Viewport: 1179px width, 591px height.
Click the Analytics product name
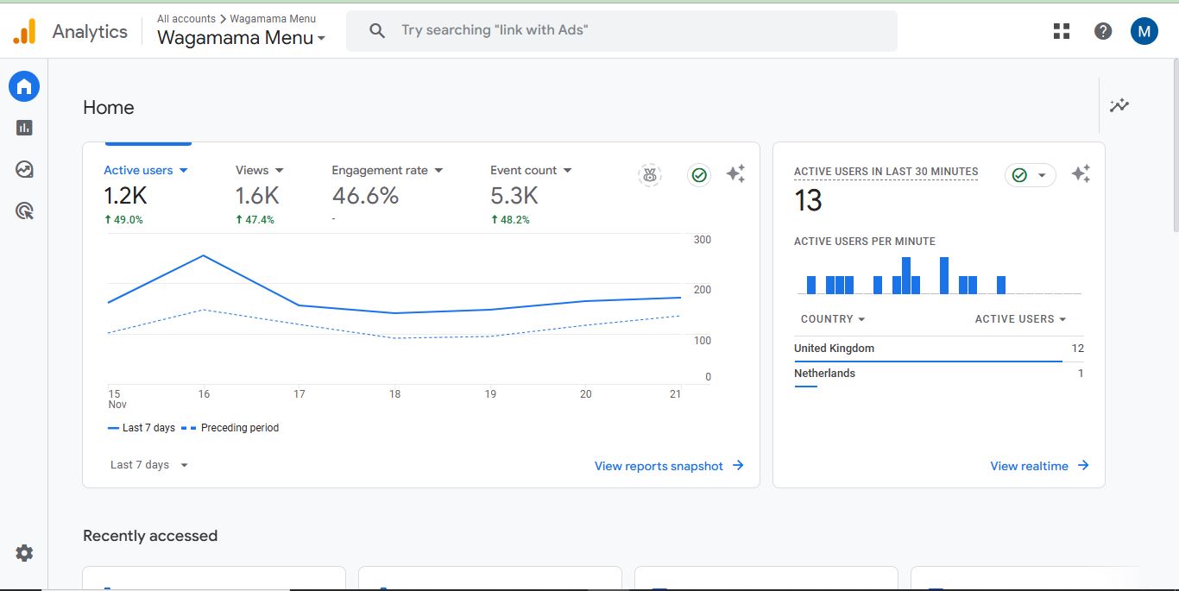click(90, 32)
